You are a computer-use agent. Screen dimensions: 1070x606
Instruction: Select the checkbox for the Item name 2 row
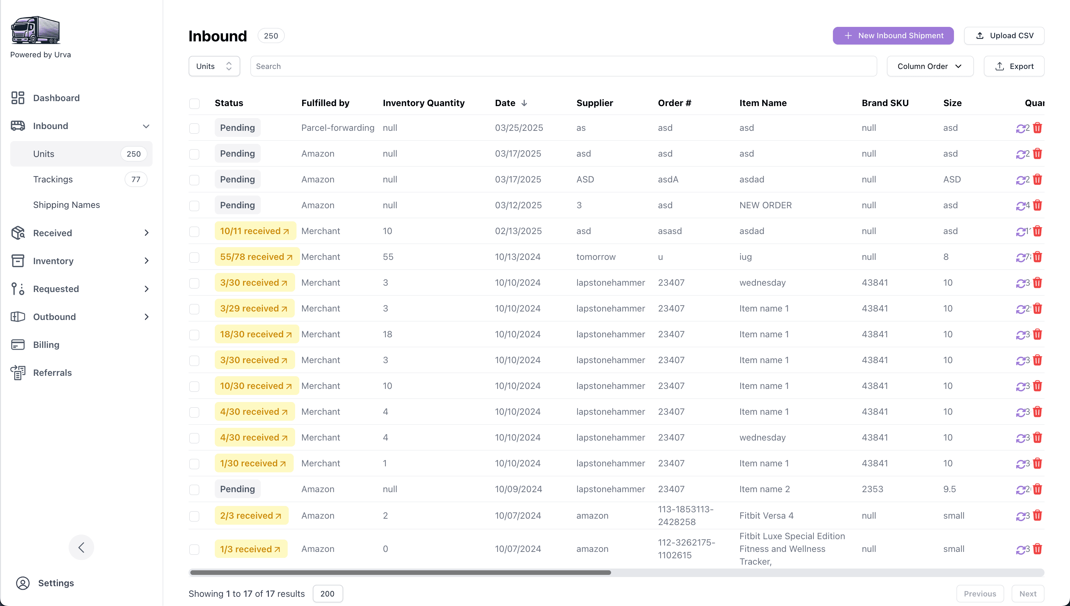pos(194,489)
